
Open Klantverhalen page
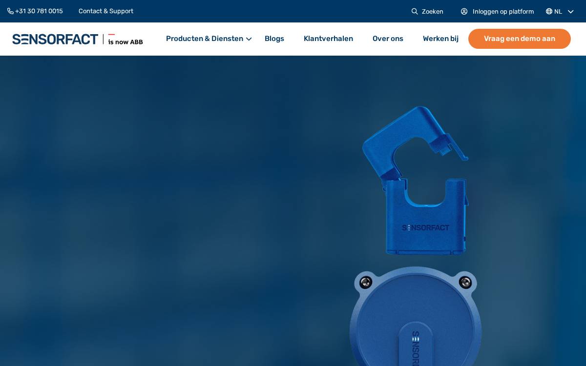tap(328, 39)
